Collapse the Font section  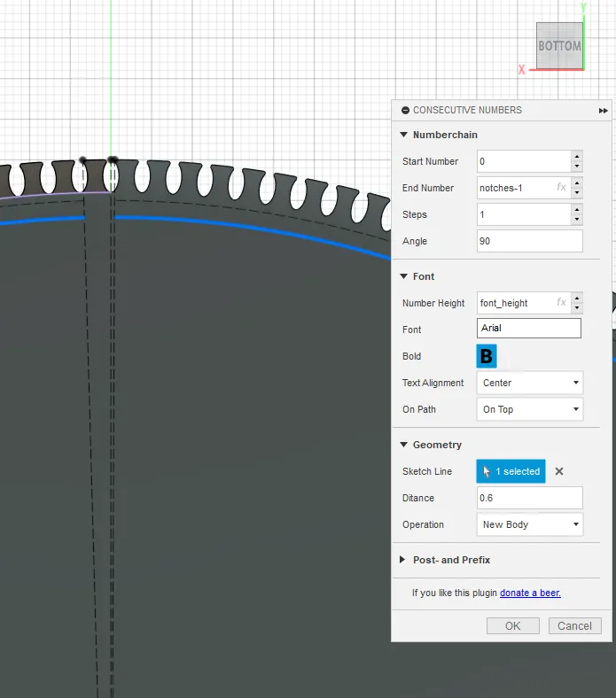point(403,276)
